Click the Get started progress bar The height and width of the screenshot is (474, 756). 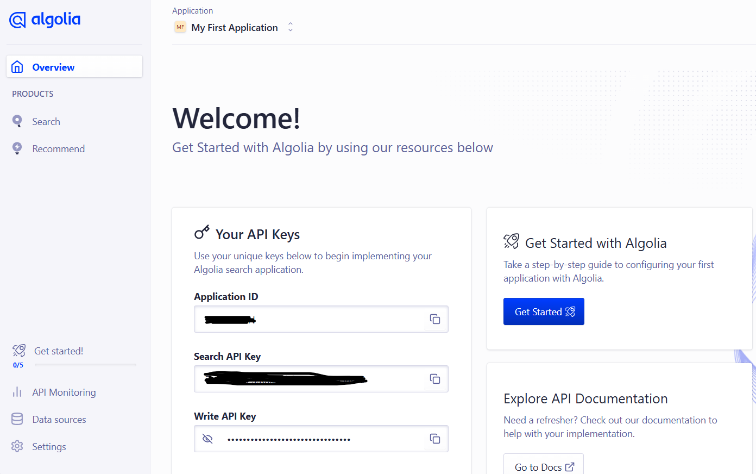[85, 365]
